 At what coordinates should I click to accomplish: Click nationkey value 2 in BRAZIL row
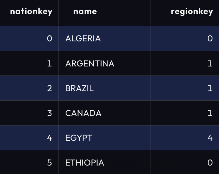click(50, 88)
